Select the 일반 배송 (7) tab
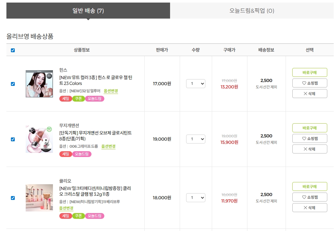 [x=88, y=11]
